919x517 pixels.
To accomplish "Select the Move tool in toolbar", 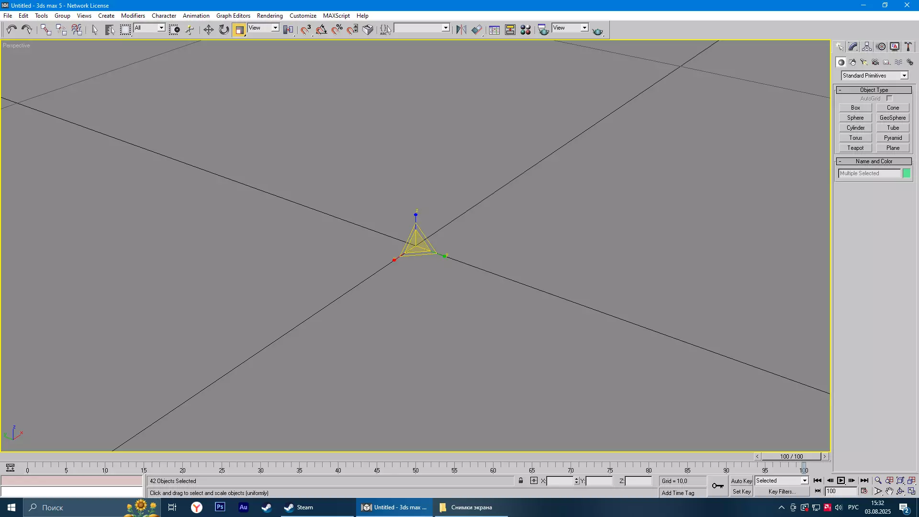I will coord(208,30).
